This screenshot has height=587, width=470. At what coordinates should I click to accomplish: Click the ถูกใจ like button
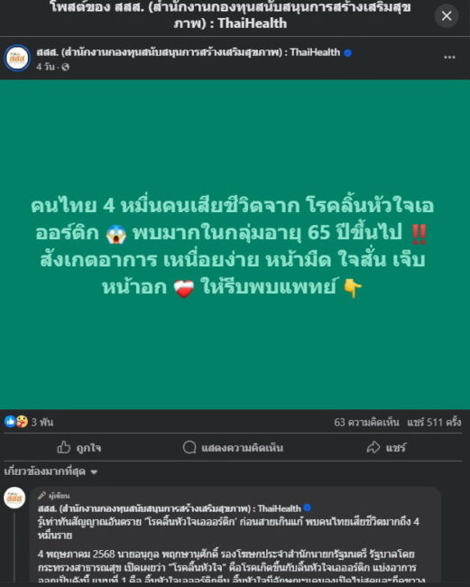pos(78,447)
